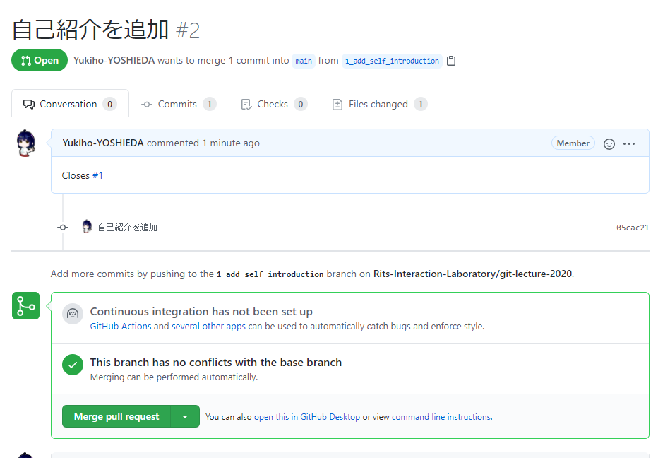Click the Checks tab checklist icon
This screenshot has height=458, width=658.
(246, 104)
